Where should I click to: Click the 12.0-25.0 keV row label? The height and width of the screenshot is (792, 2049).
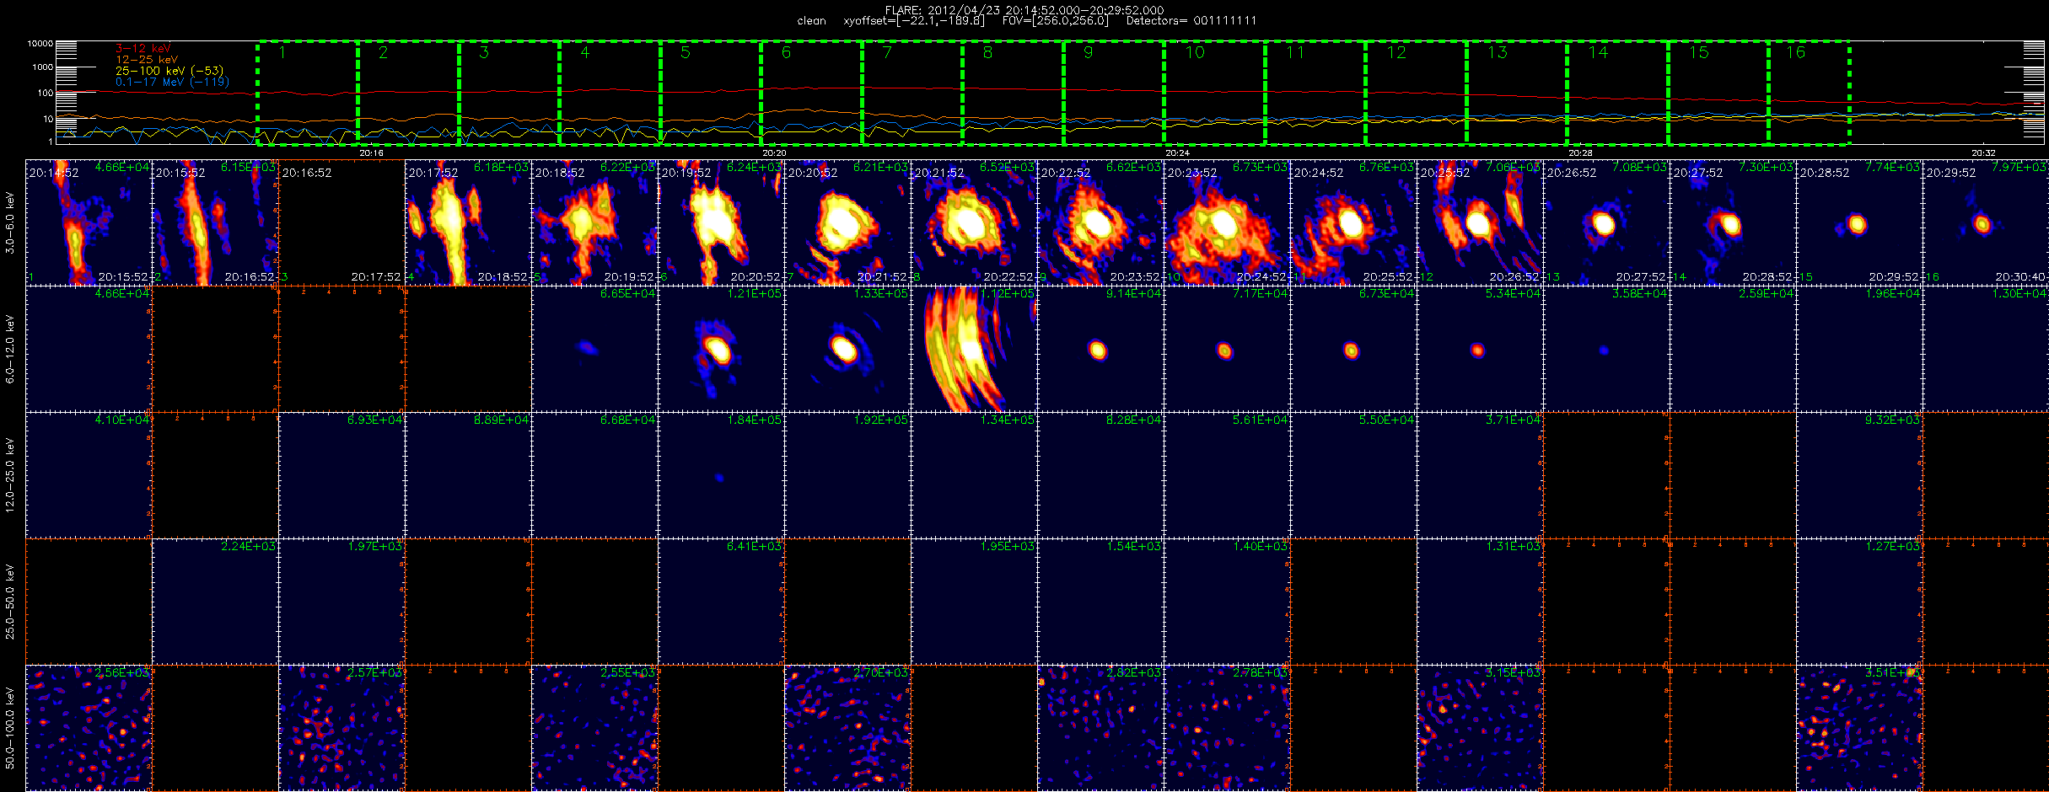click(x=10, y=475)
